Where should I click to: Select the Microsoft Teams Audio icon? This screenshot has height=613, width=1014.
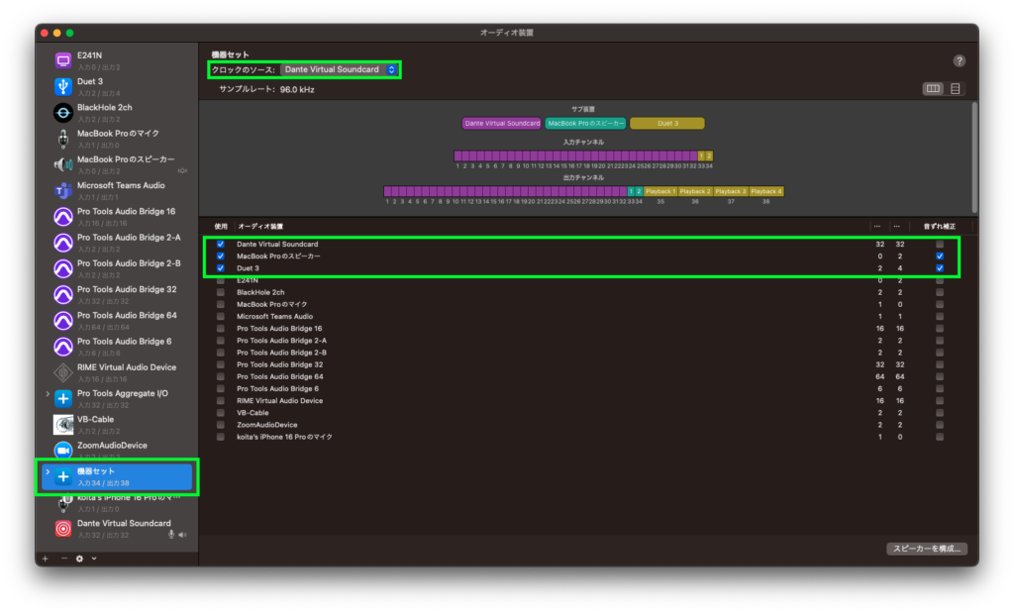[x=63, y=190]
